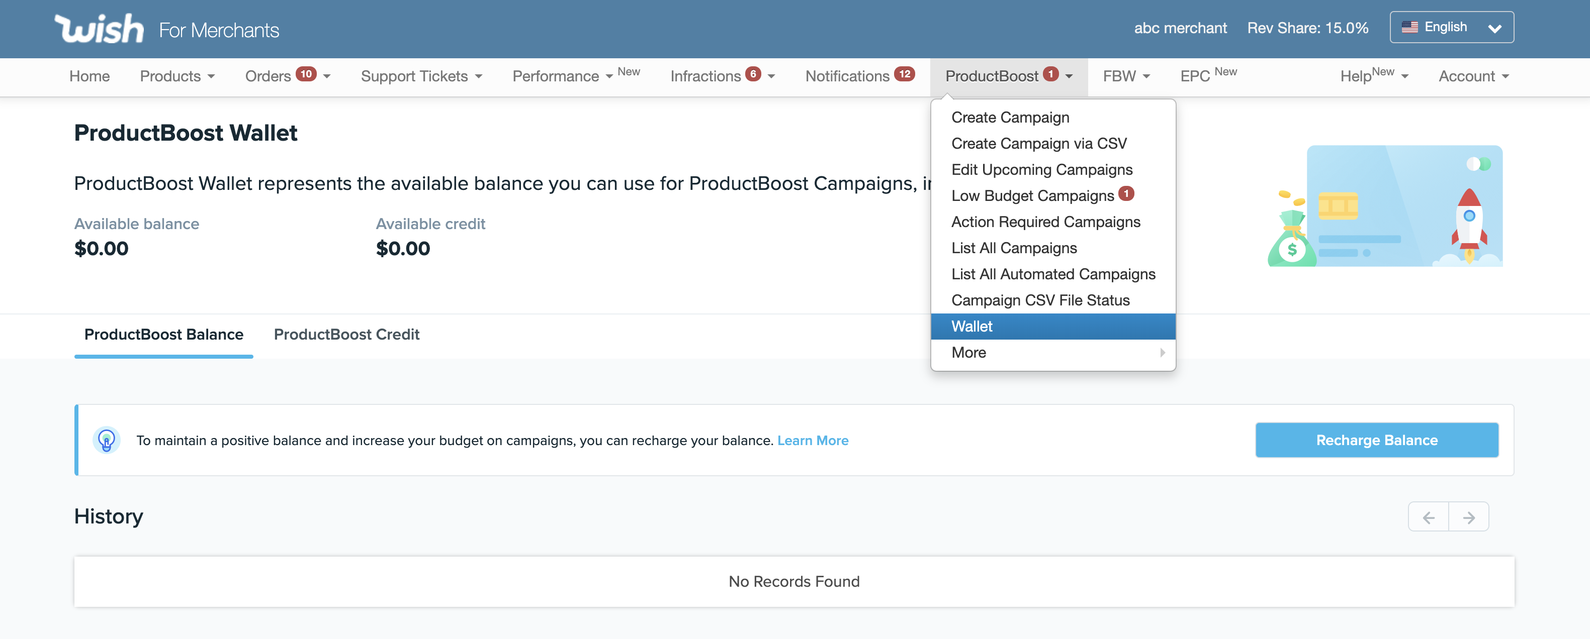Expand the Account dropdown
1590x639 pixels.
[x=1473, y=76]
